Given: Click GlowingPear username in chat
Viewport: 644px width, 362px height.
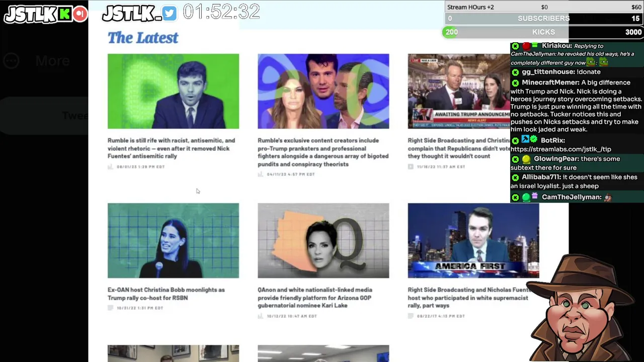Looking at the screenshot, I should [556, 159].
